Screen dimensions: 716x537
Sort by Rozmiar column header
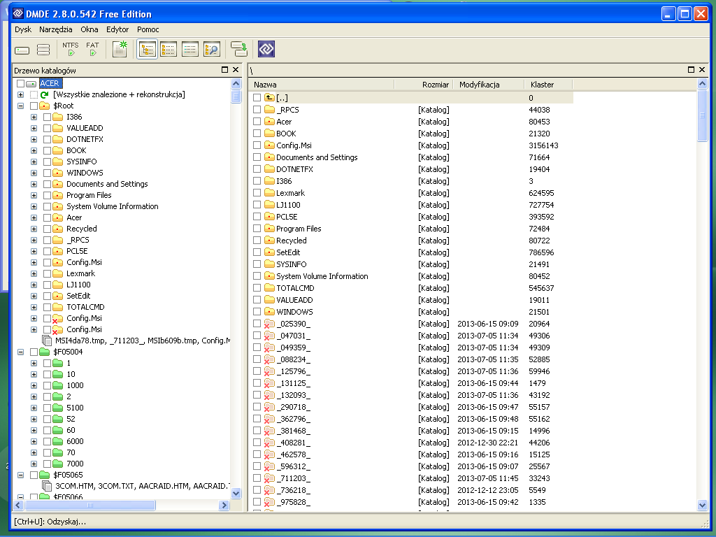pos(423,85)
